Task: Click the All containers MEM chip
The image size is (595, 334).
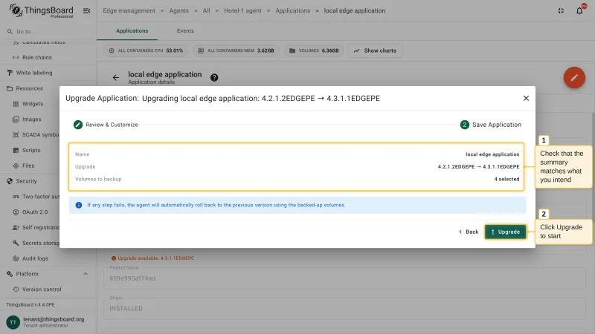Action: coord(236,50)
